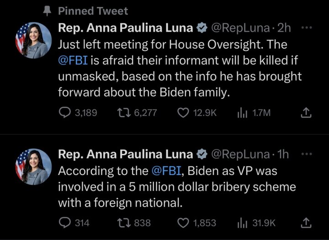Share the pinned tweet via share icon

306,113
